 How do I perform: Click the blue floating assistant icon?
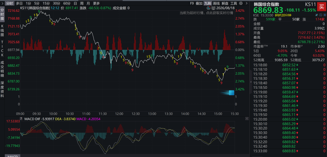click(232, 93)
